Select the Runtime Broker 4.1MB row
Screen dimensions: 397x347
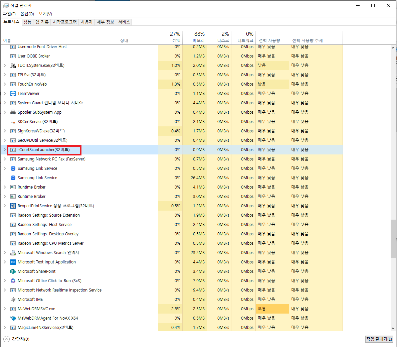pyautogui.click(x=172, y=187)
